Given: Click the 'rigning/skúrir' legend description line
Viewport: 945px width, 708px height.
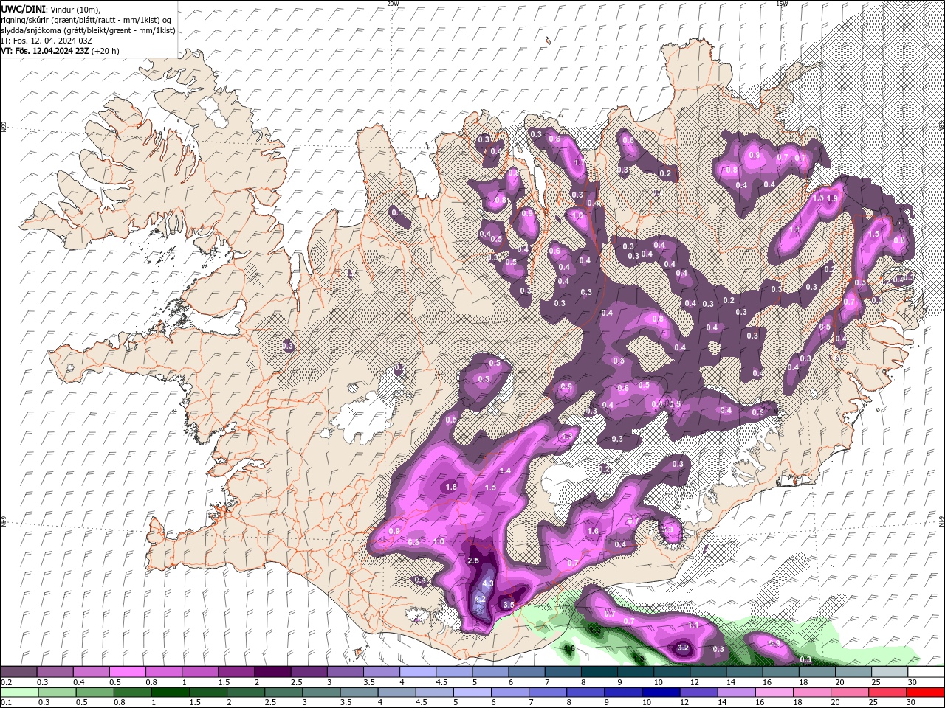Looking at the screenshot, I should [86, 20].
